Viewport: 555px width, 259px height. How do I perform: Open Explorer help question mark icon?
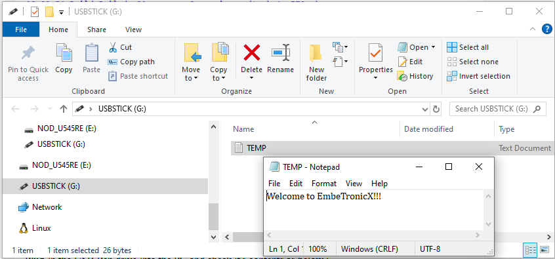click(547, 30)
